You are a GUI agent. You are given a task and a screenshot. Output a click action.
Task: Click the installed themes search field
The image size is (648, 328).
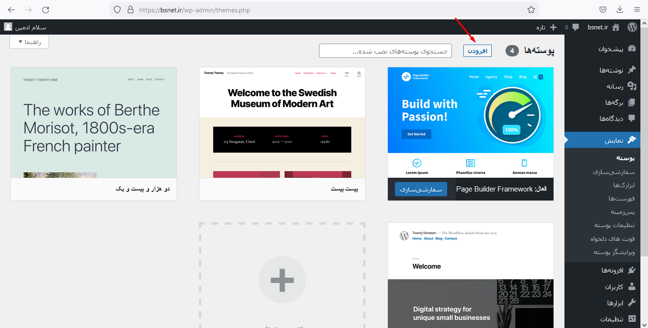click(x=385, y=51)
